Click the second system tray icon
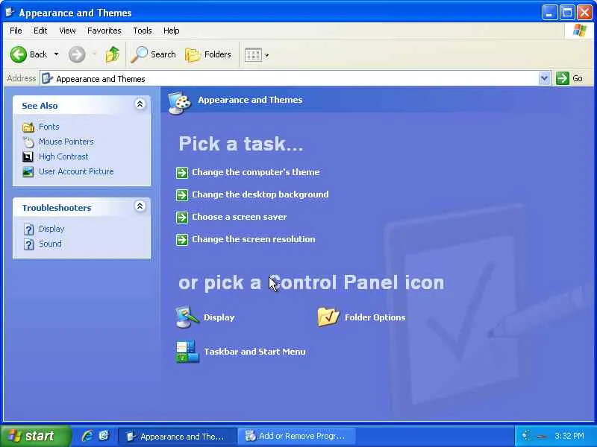The height and width of the screenshot is (447, 597). [x=542, y=437]
